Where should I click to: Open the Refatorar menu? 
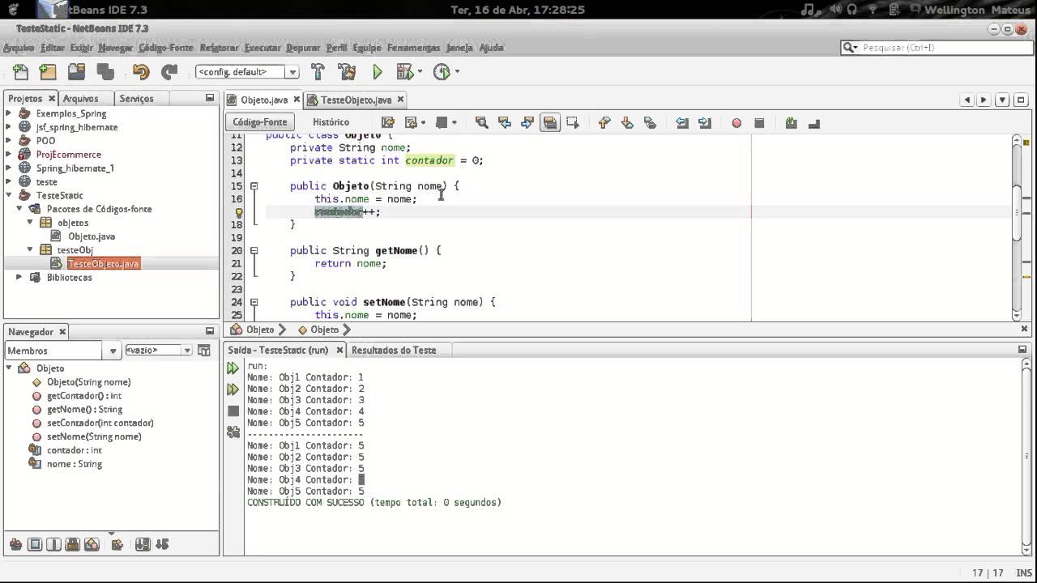219,48
